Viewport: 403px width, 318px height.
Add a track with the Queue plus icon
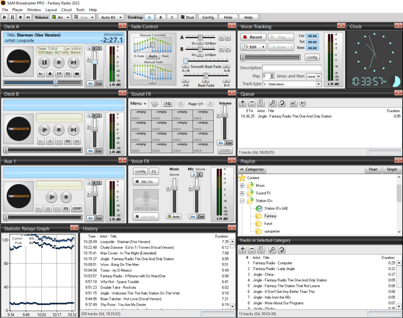[242, 103]
